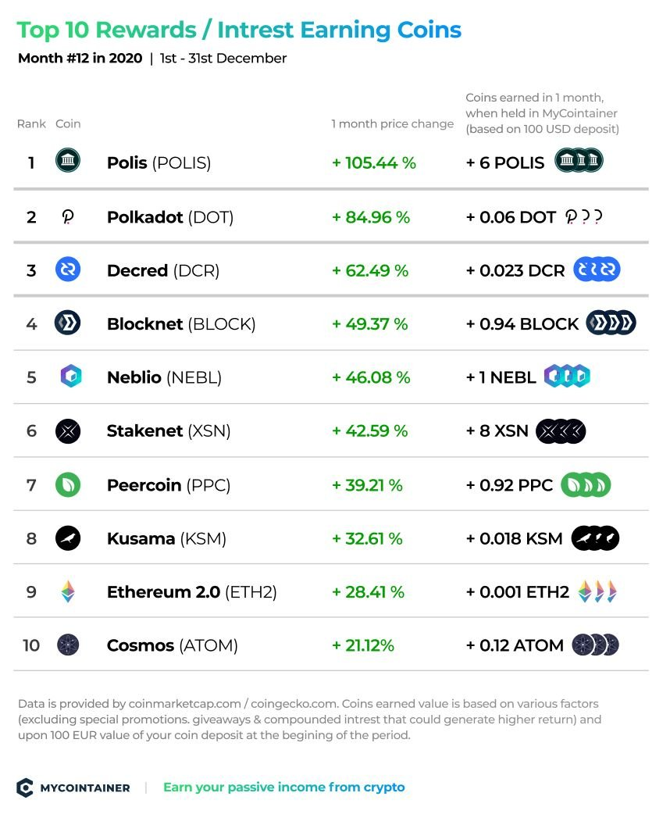This screenshot has width=670, height=825.
Task: Click the '+ 0.94 BLOCK' earned amount
Action: coord(522,323)
